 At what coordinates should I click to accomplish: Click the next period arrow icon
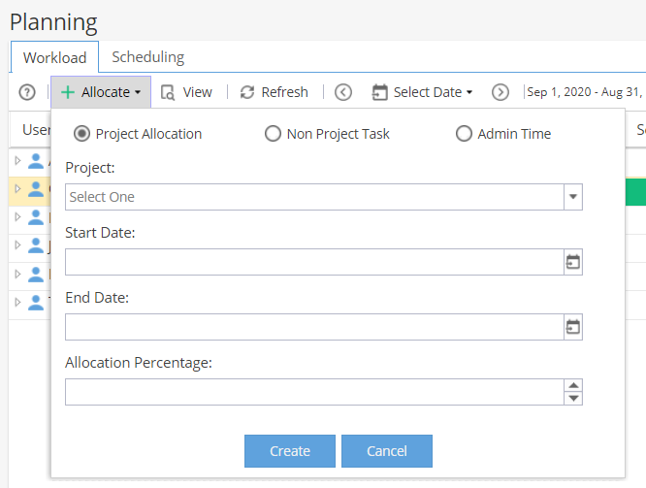tap(501, 92)
